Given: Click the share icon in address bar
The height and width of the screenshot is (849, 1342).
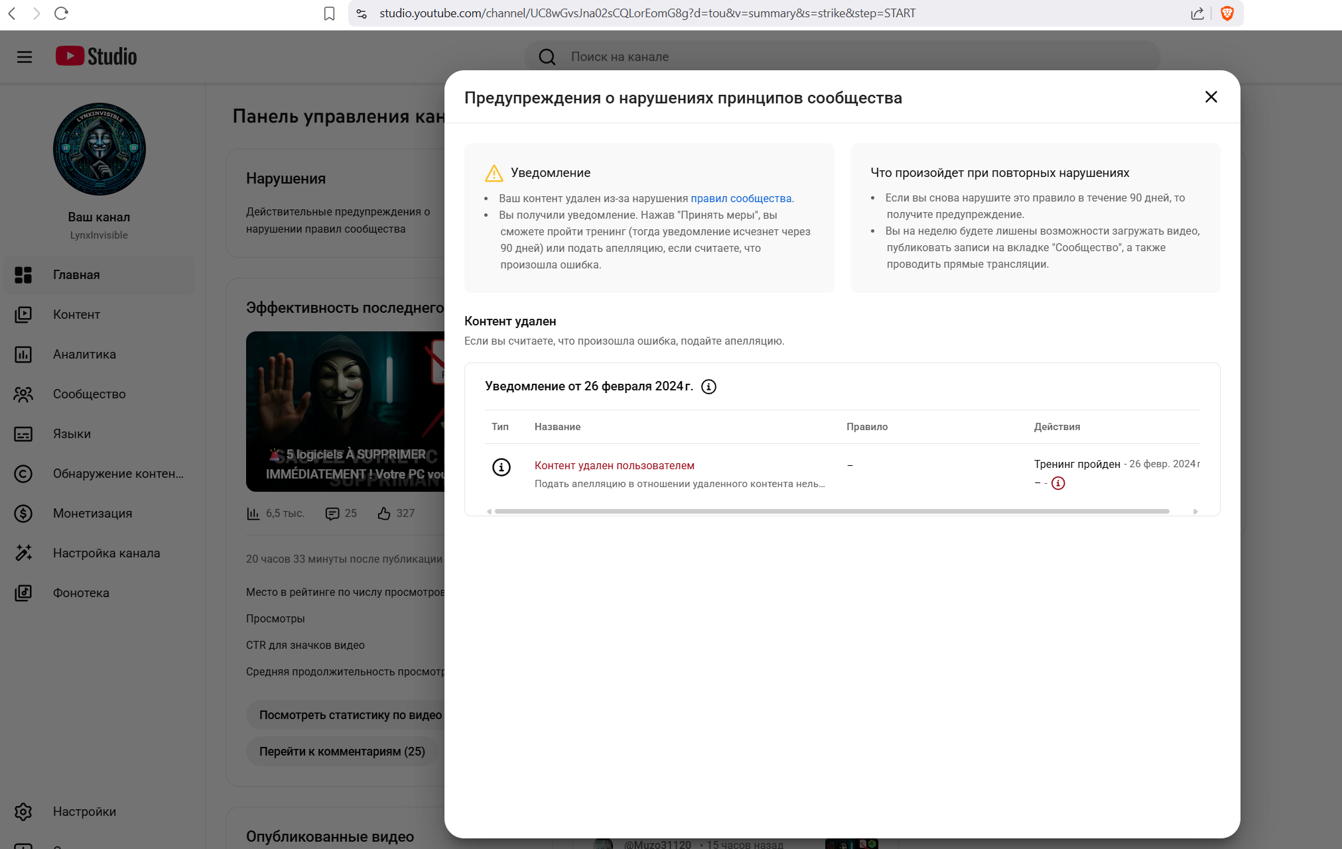Looking at the screenshot, I should click(x=1197, y=13).
